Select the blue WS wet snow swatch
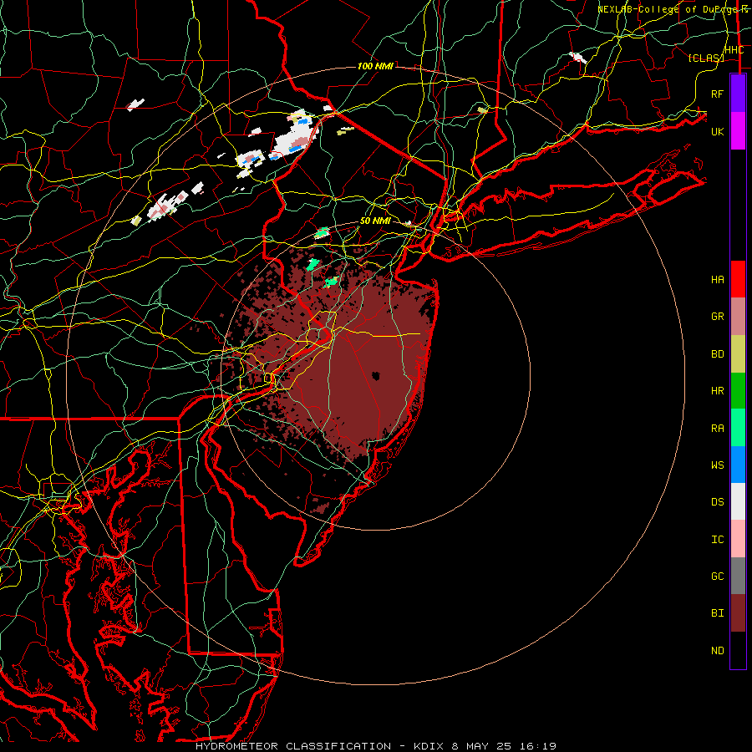 coord(738,465)
